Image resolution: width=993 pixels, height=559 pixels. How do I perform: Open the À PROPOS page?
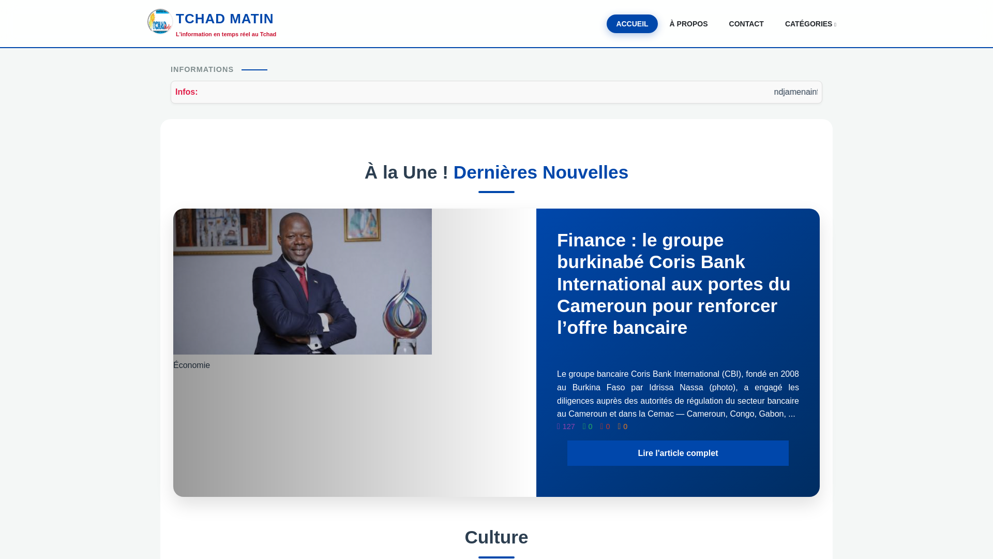688,24
